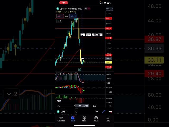Click the 60.14 price level label
The width and height of the screenshot is (169, 127).
click(109, 28)
